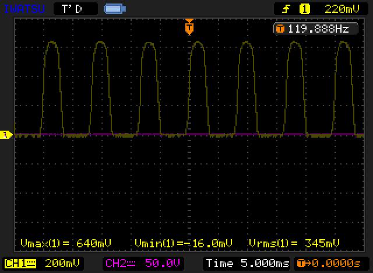Click the orange trigger position marker at top
The image size is (373, 273).
189,27
